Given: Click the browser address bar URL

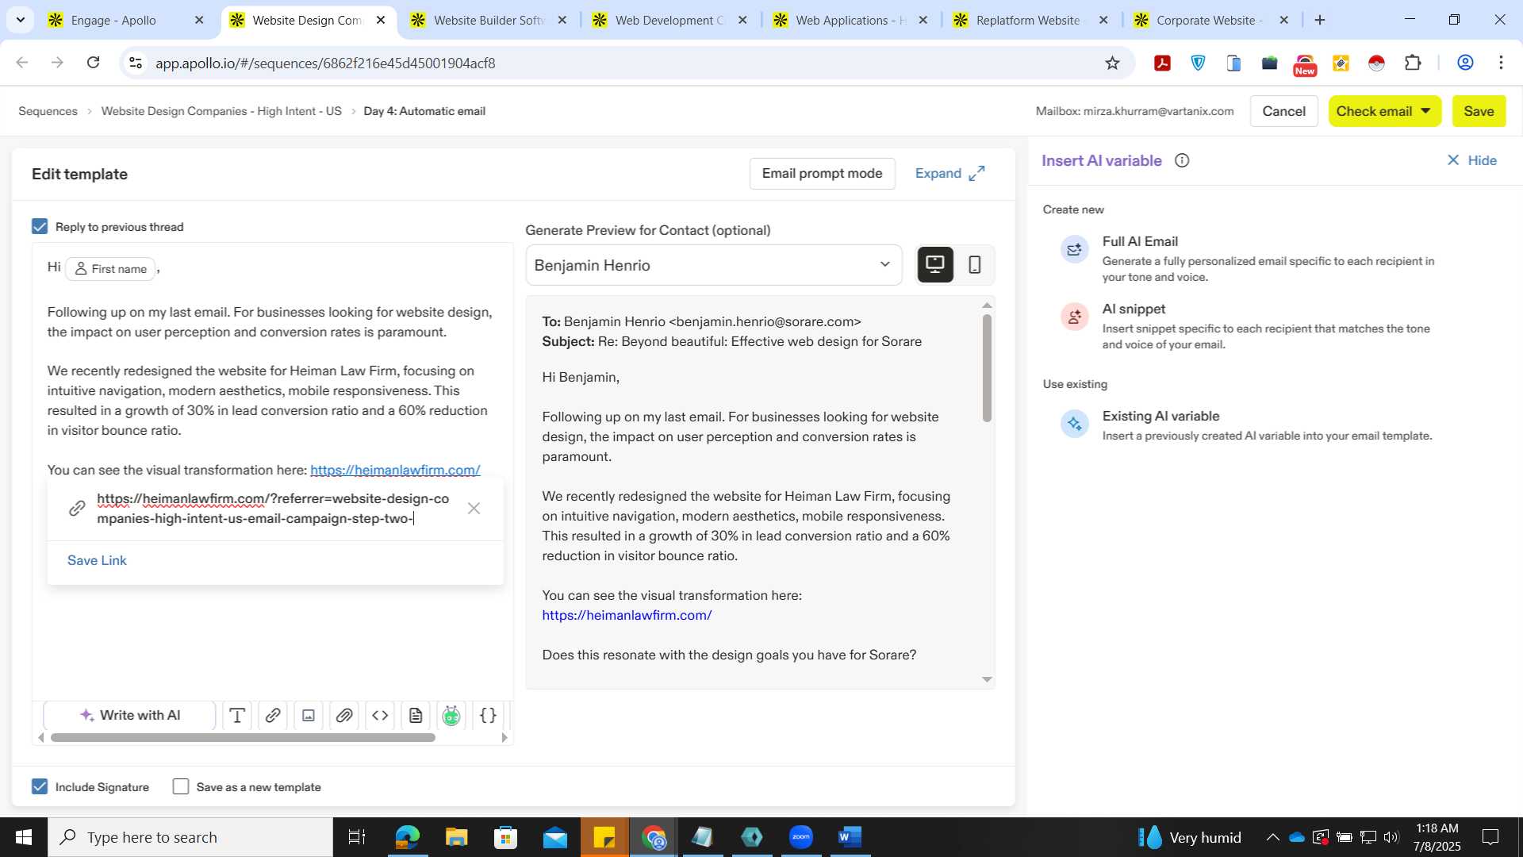Looking at the screenshot, I should pos(325,63).
